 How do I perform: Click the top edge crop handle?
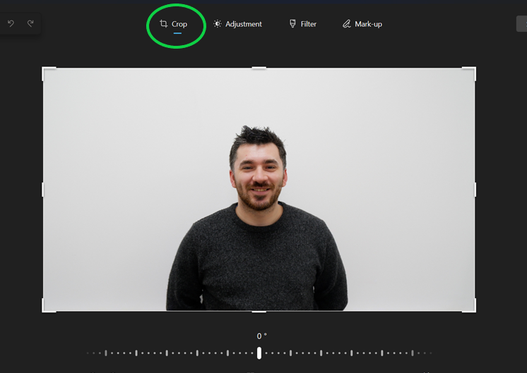[259, 68]
